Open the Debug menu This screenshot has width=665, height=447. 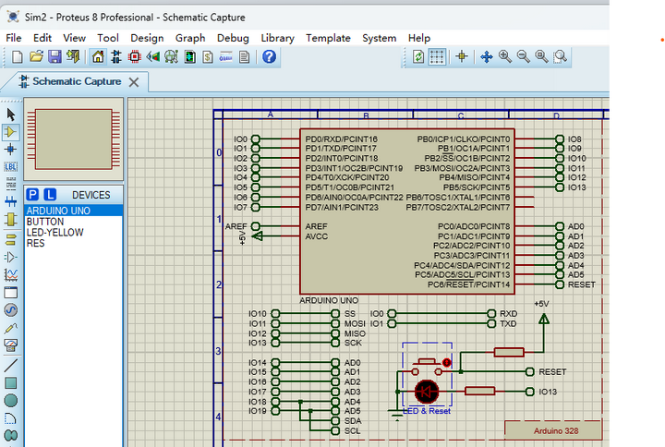tap(233, 38)
